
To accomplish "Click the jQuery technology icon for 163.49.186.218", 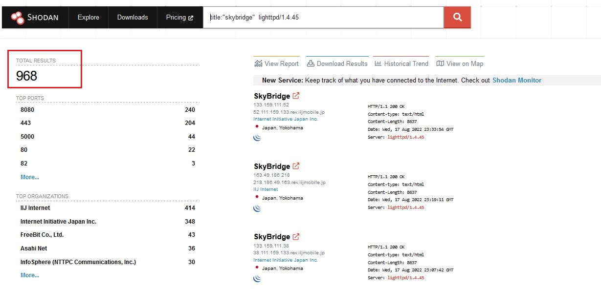I will 257,208.
